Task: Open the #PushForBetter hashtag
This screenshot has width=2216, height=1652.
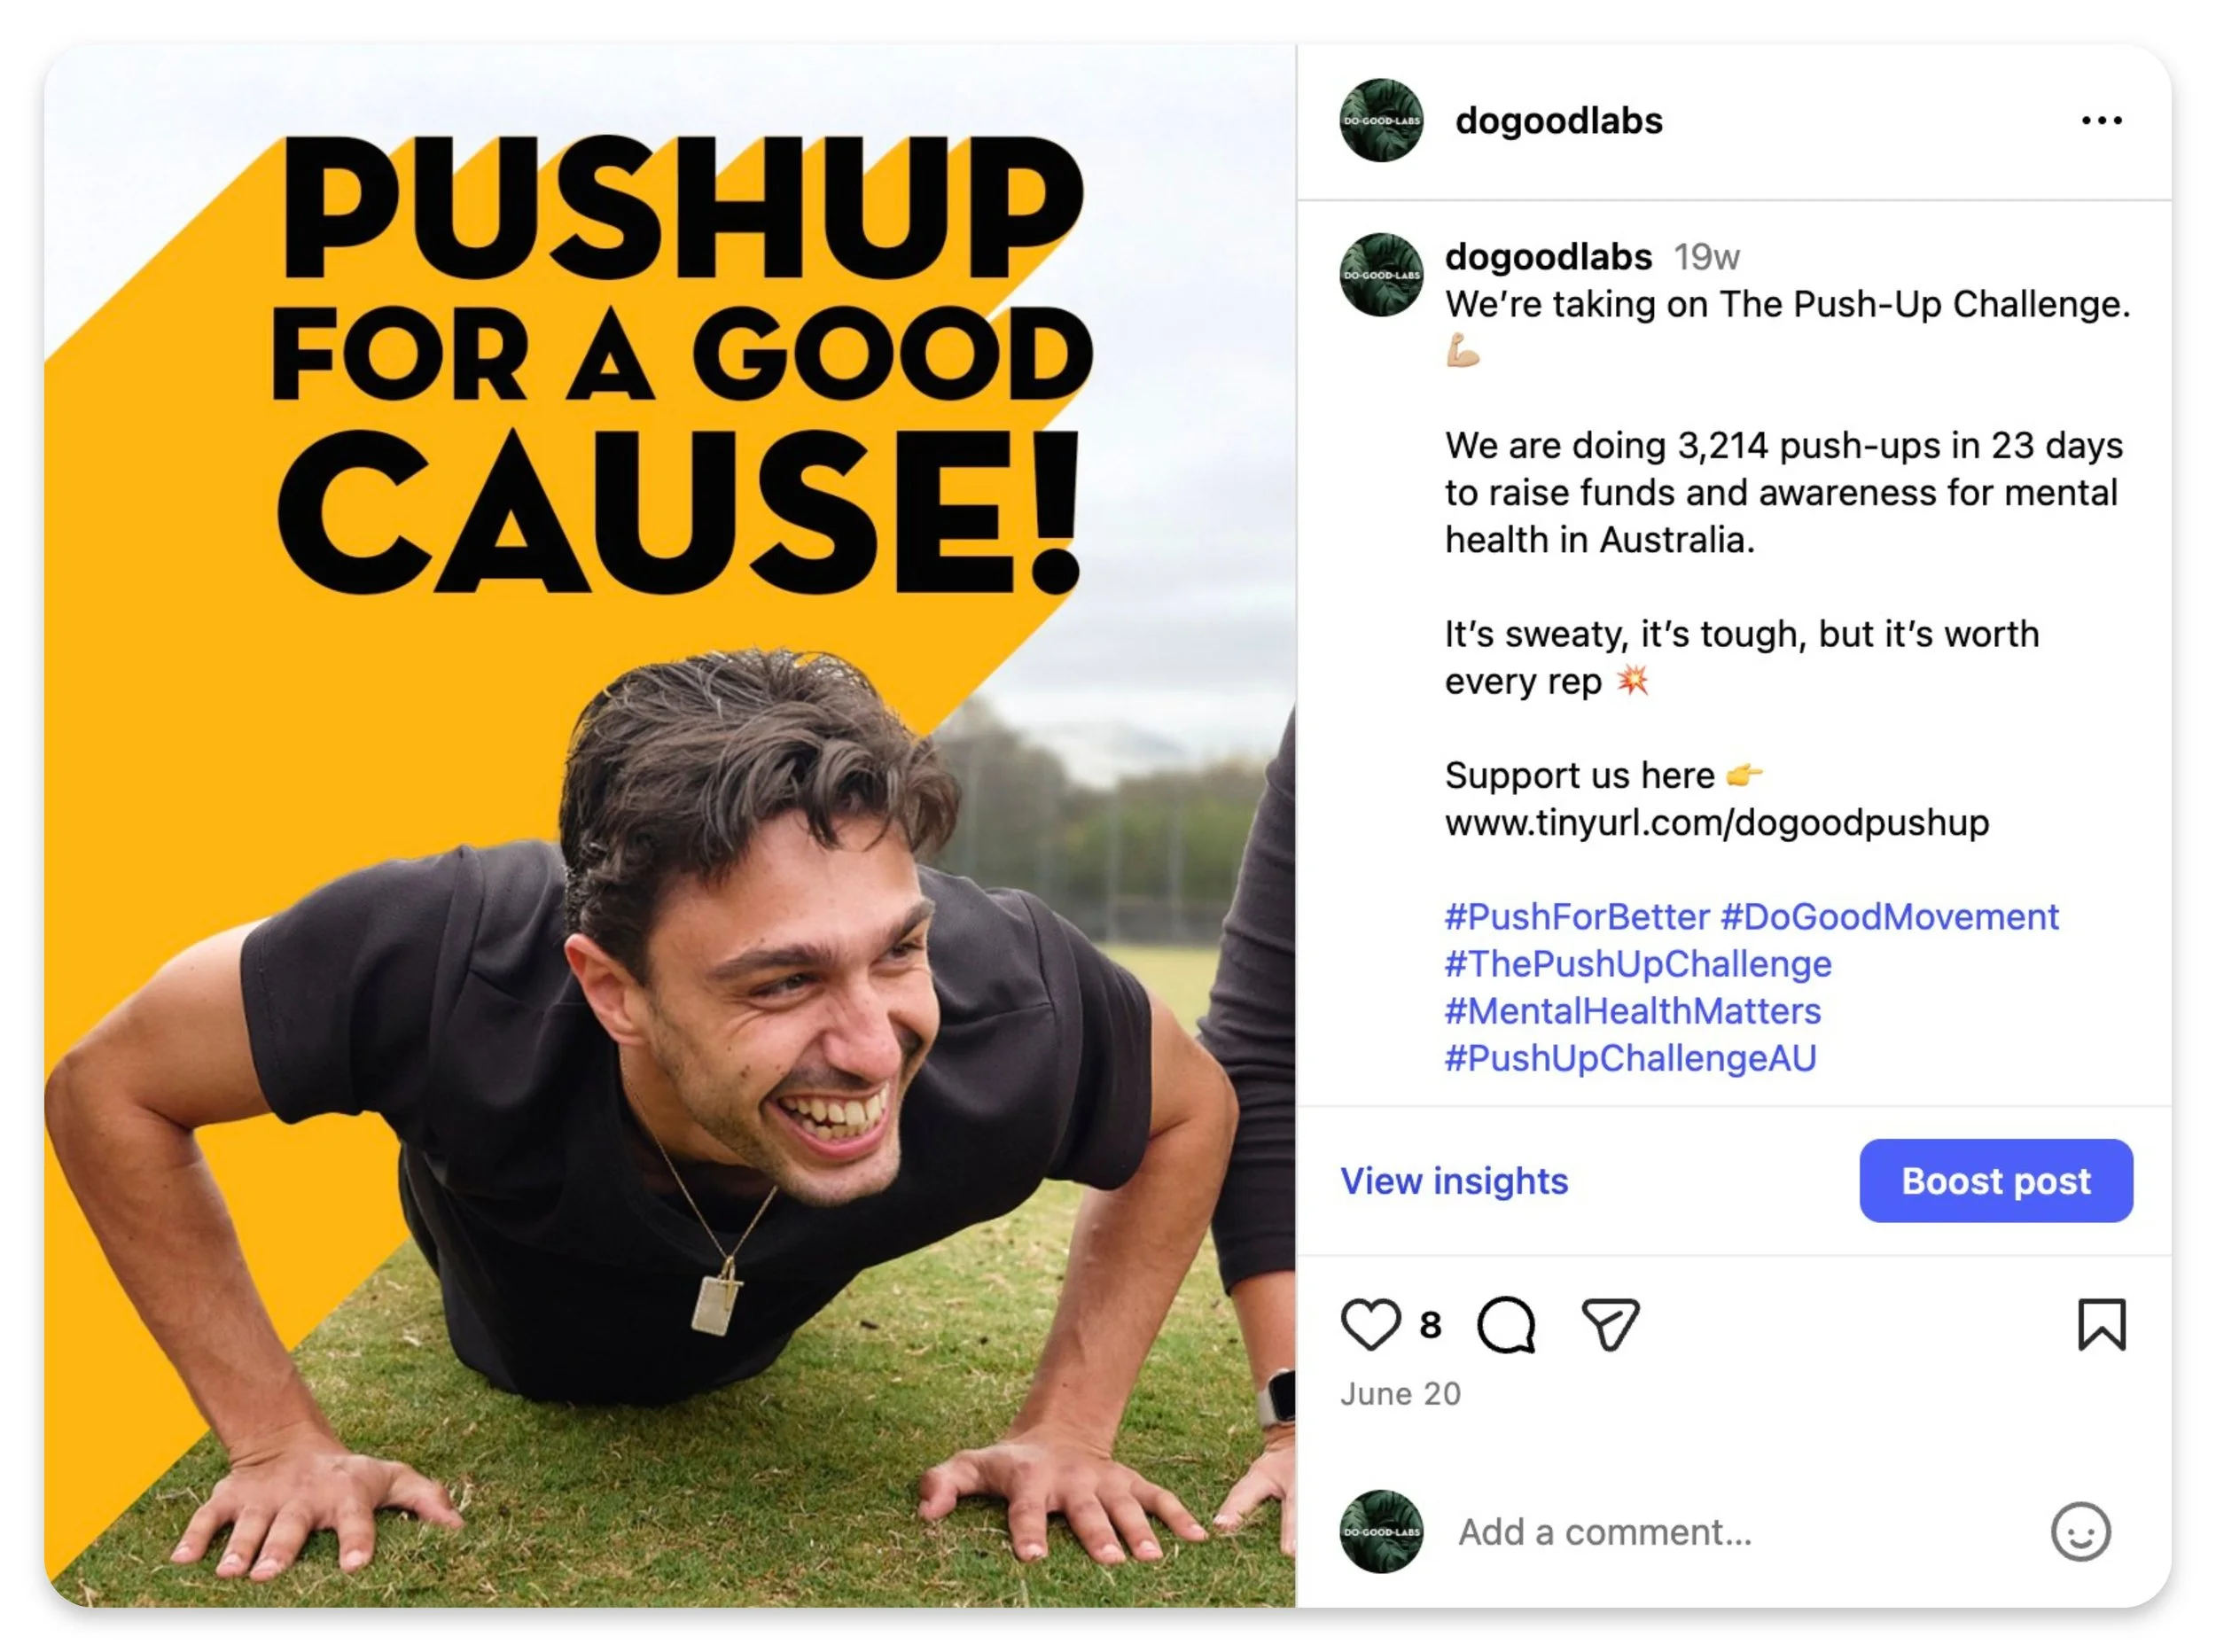Action: [x=1576, y=916]
